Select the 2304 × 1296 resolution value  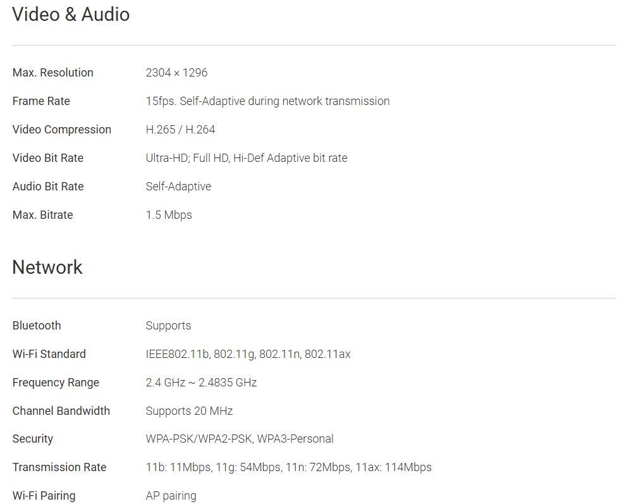176,73
